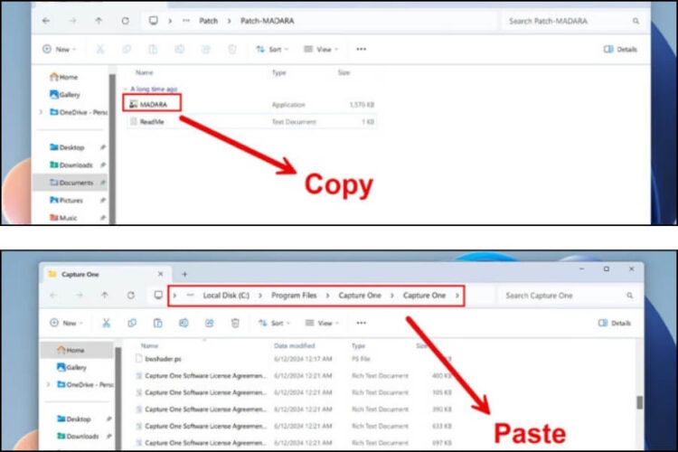This screenshot has height=452, width=678.
Task: Sort by Date modified column in Capture One
Action: tap(295, 345)
